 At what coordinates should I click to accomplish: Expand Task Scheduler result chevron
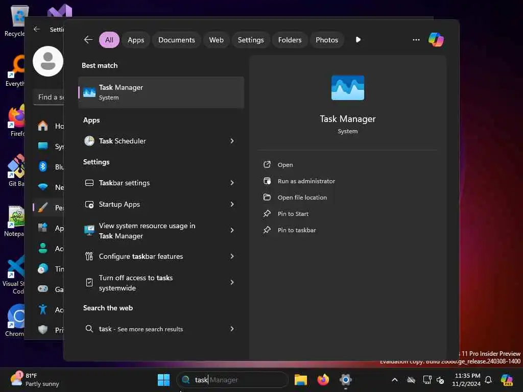[x=232, y=141]
